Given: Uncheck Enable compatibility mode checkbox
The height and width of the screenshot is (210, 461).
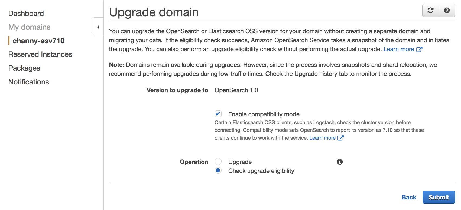Looking at the screenshot, I should click(218, 114).
